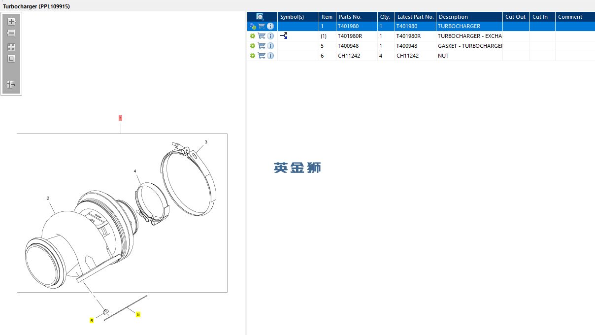The height and width of the screenshot is (335, 595).
Task: Click the substitution arrow symbol for T401980R
Action: click(x=284, y=36)
